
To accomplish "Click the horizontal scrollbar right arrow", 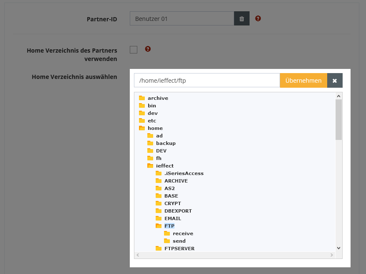I will (332, 255).
